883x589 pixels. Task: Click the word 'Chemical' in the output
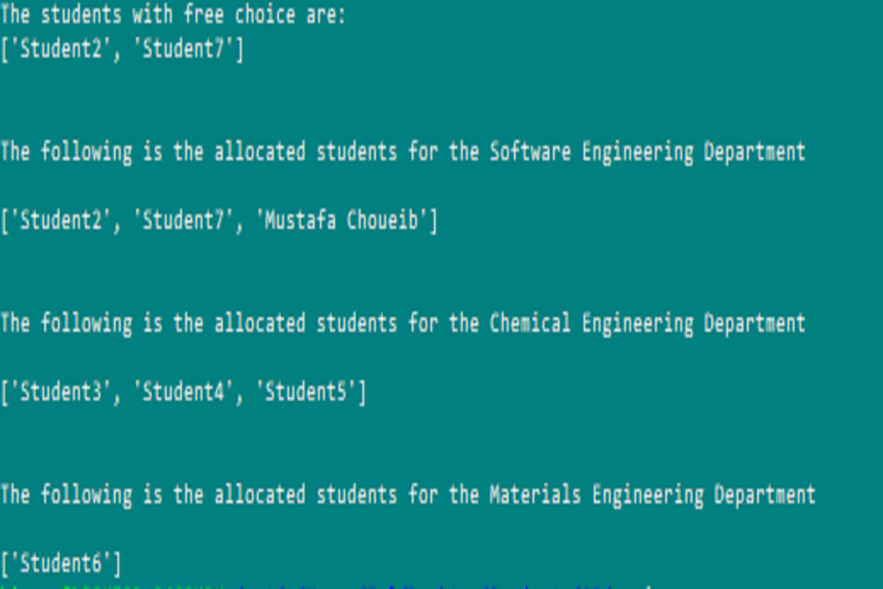[x=530, y=324]
